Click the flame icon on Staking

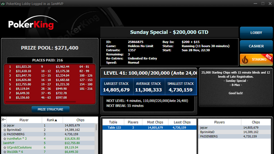coord(245,60)
